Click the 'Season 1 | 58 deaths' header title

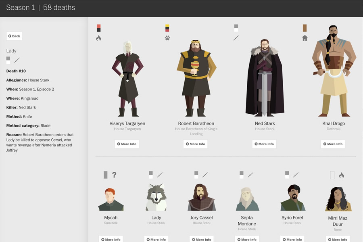click(x=40, y=8)
